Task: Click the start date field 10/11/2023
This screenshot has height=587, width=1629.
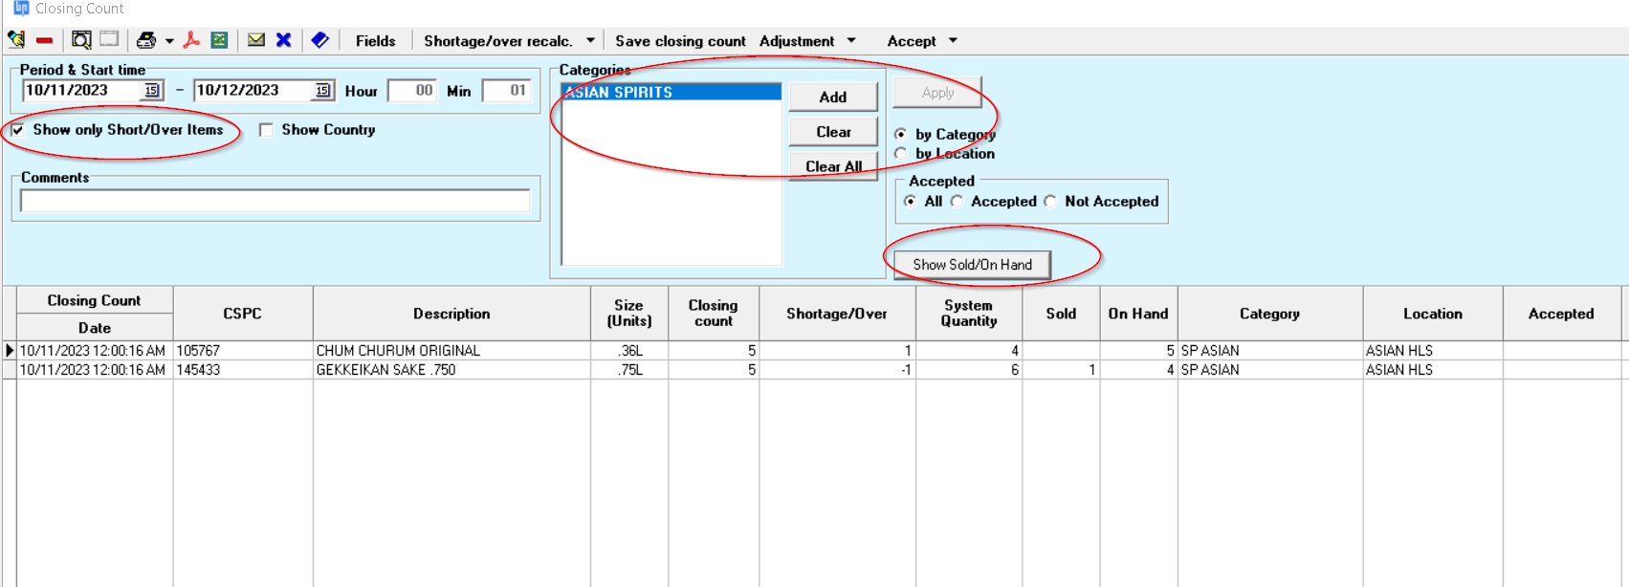Action: click(82, 90)
